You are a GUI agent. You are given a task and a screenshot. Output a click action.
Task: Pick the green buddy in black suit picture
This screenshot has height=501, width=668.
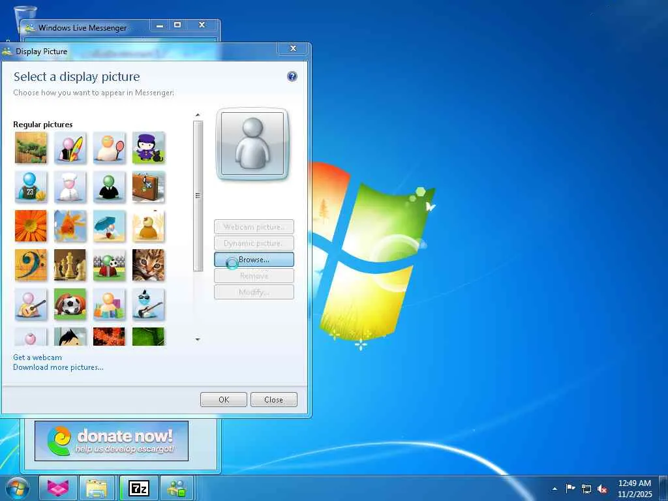click(x=110, y=187)
